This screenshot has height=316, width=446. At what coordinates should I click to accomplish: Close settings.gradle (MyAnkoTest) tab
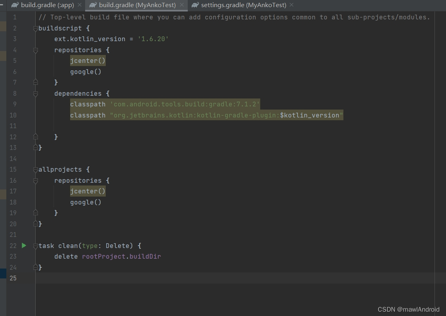[292, 5]
